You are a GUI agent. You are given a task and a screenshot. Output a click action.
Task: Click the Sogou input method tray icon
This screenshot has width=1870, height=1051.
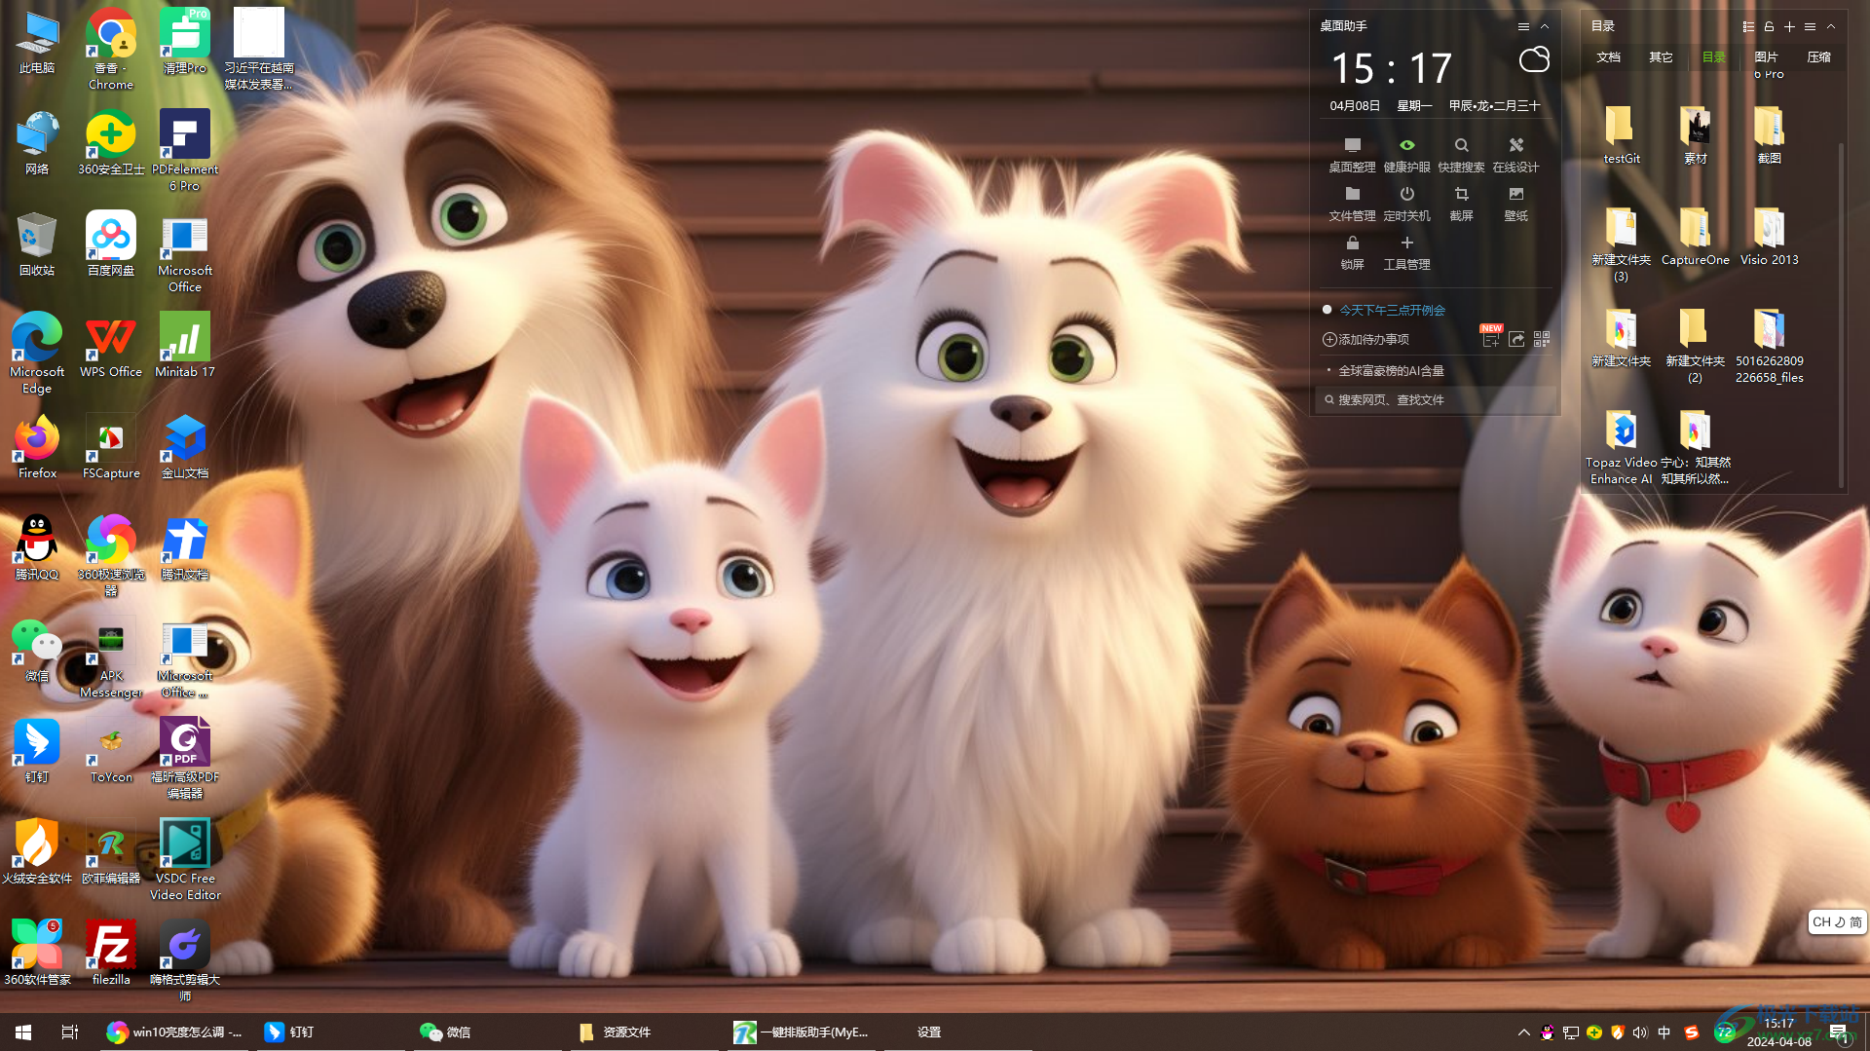pyautogui.click(x=1691, y=1032)
